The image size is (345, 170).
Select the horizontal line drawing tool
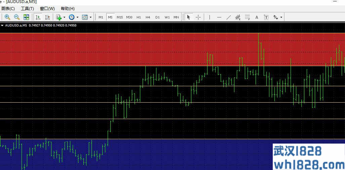[x=219, y=17]
